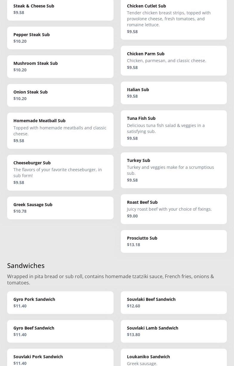Open the Homemade Meatball Sub card
Viewport: 234px width, 366px height.
click(x=60, y=131)
